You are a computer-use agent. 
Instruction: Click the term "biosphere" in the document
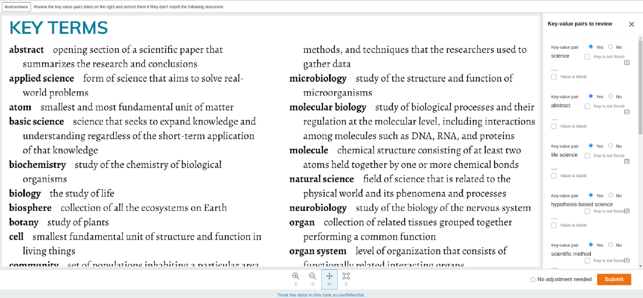[31, 208]
